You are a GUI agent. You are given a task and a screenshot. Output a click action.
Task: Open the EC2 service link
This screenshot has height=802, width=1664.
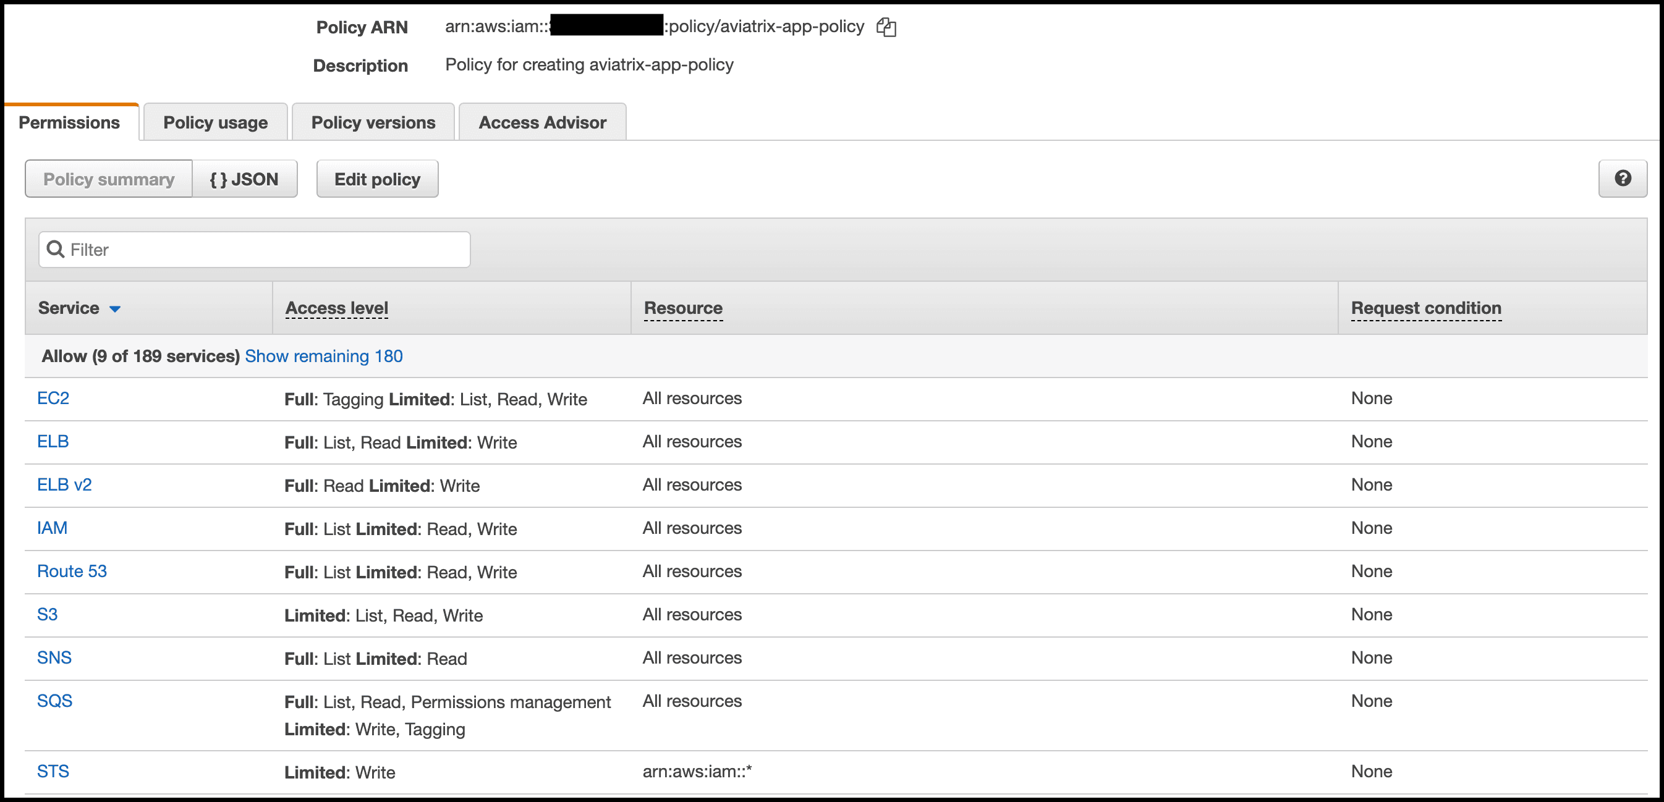[53, 399]
